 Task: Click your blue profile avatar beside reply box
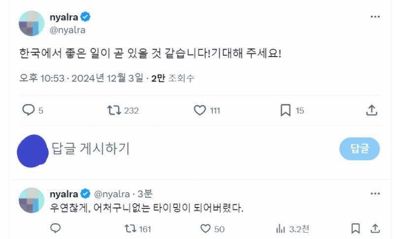point(33,149)
